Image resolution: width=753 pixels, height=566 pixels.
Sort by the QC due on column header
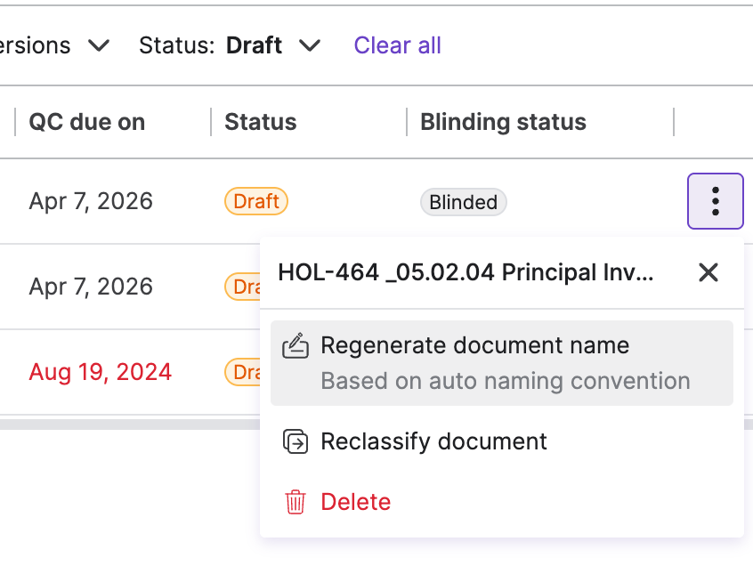87,122
